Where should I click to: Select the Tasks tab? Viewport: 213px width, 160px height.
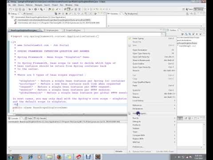(29, 118)
